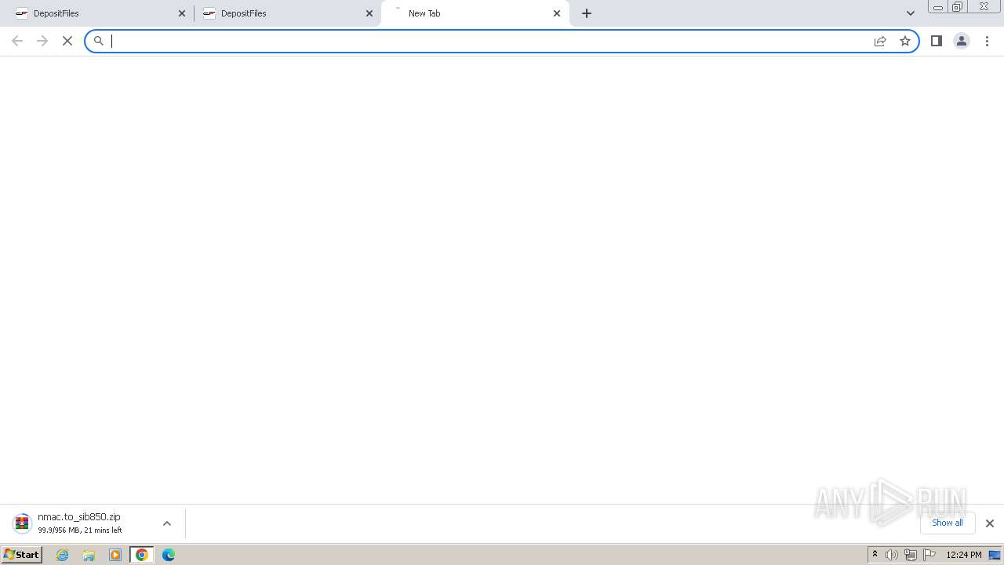Expand download options chevron for nmac.to_sib850.zip
This screenshot has width=1004, height=565.
(x=166, y=523)
